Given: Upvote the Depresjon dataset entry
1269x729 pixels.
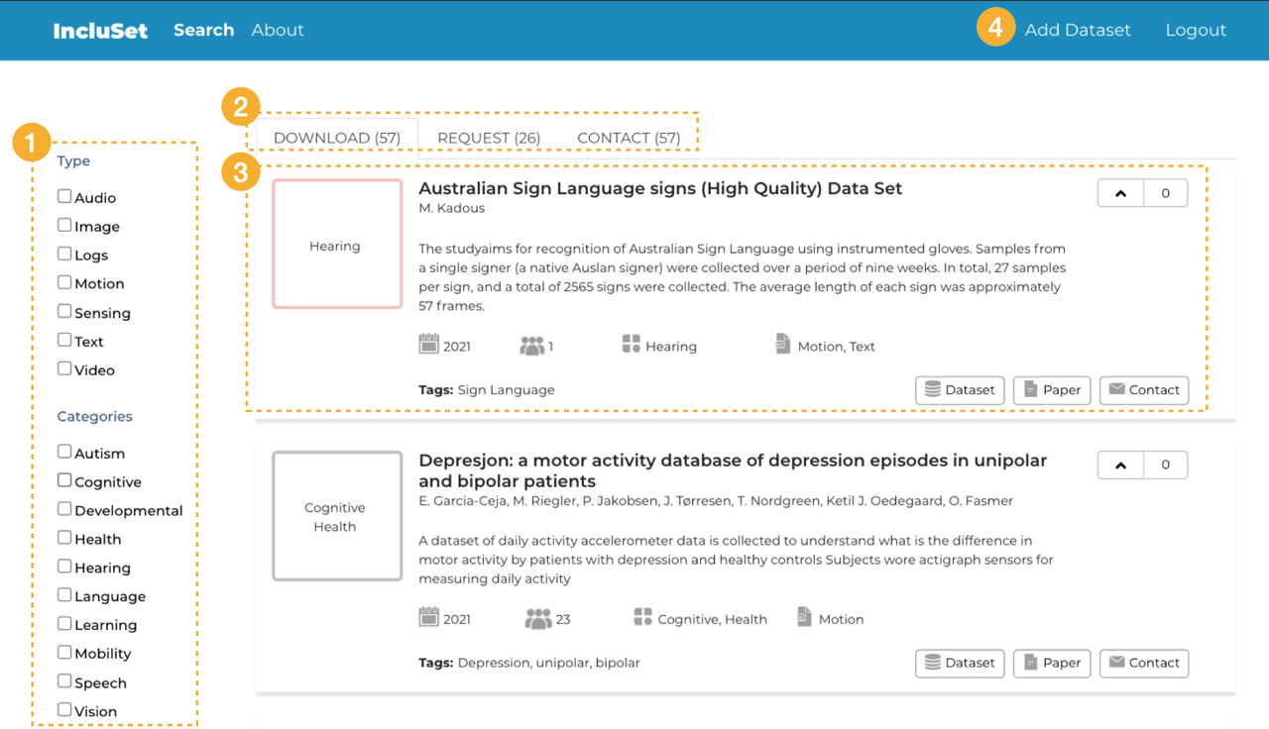Looking at the screenshot, I should [x=1121, y=465].
